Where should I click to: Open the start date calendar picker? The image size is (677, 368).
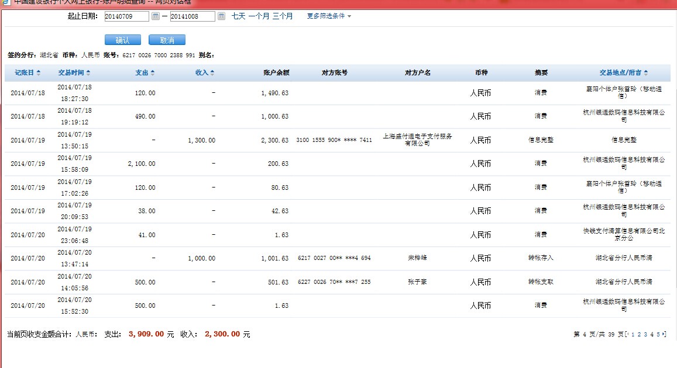[155, 16]
